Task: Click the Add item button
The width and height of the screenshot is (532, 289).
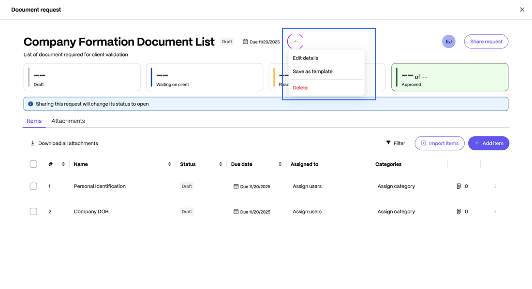Action: [489, 143]
